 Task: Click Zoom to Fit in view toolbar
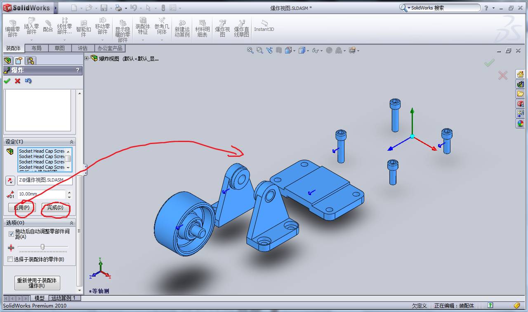(x=250, y=50)
